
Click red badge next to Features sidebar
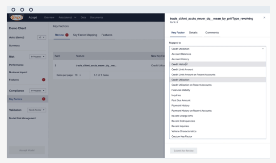click(44, 80)
